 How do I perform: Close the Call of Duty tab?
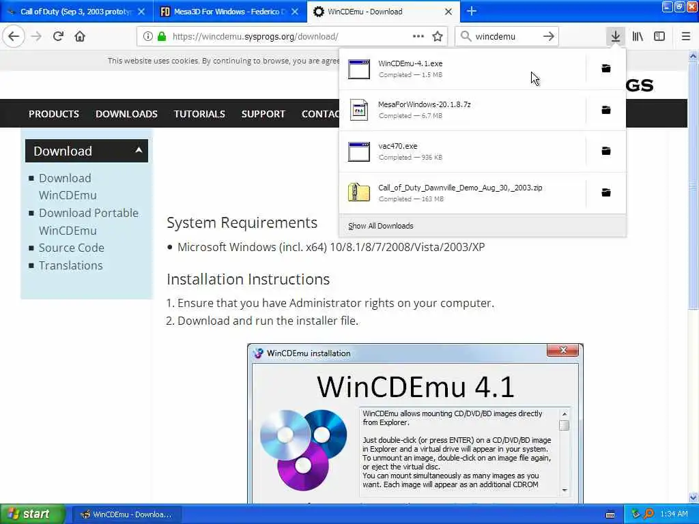pos(141,12)
